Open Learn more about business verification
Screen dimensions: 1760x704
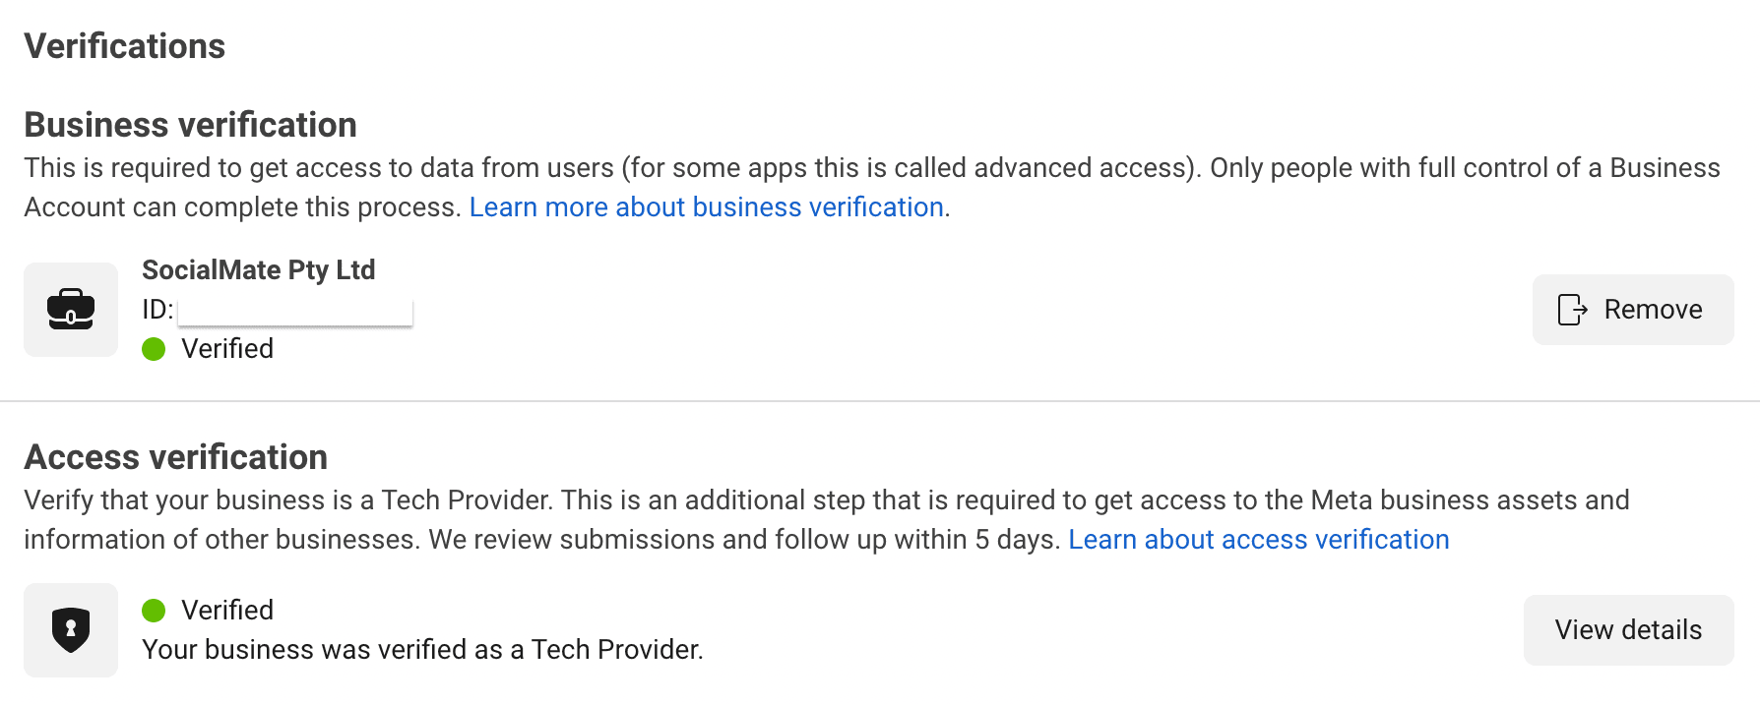coord(707,207)
